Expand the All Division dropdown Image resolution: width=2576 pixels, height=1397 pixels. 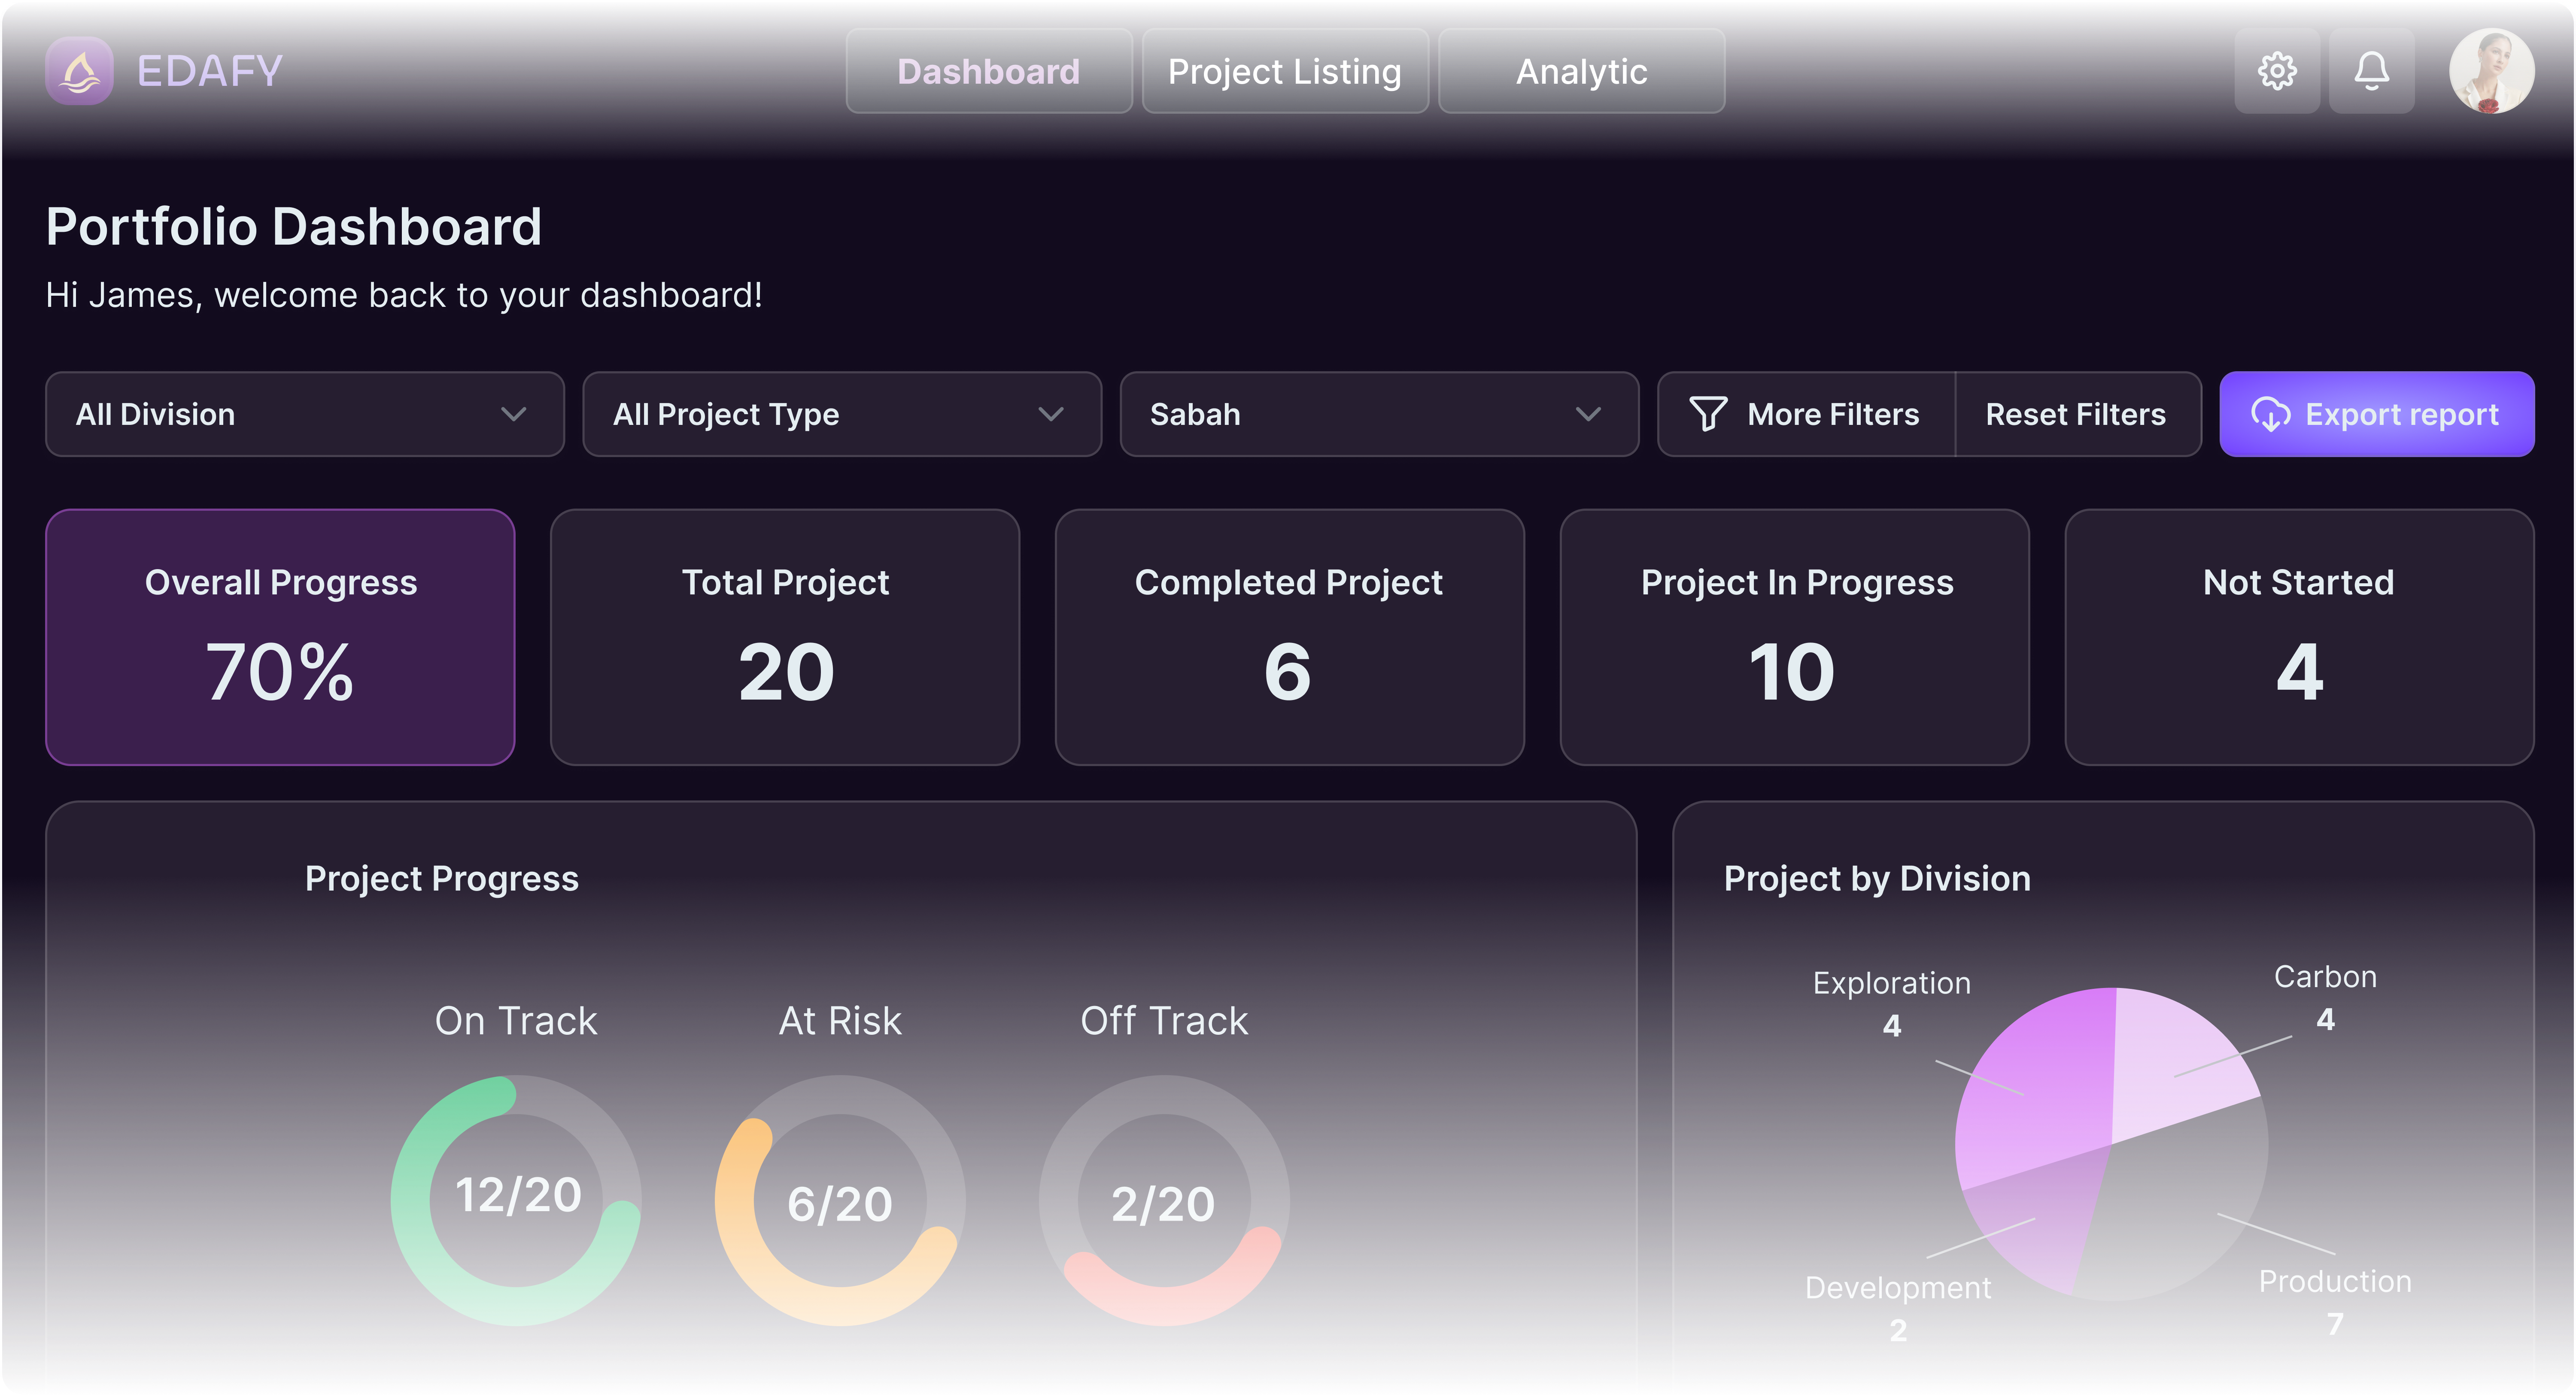point(305,414)
